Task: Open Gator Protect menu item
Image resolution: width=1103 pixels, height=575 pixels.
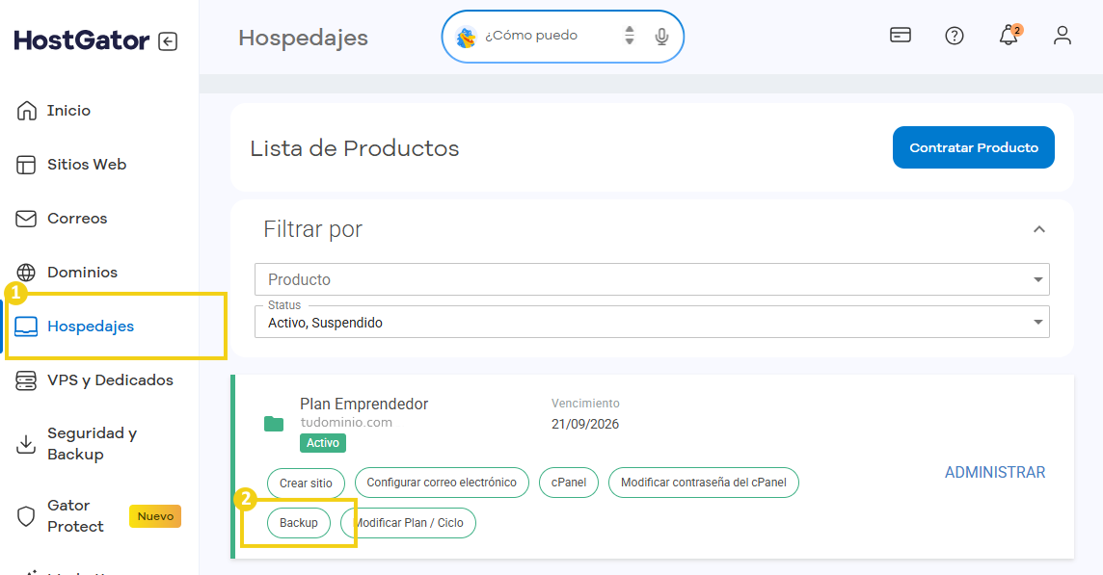Action: [75, 516]
